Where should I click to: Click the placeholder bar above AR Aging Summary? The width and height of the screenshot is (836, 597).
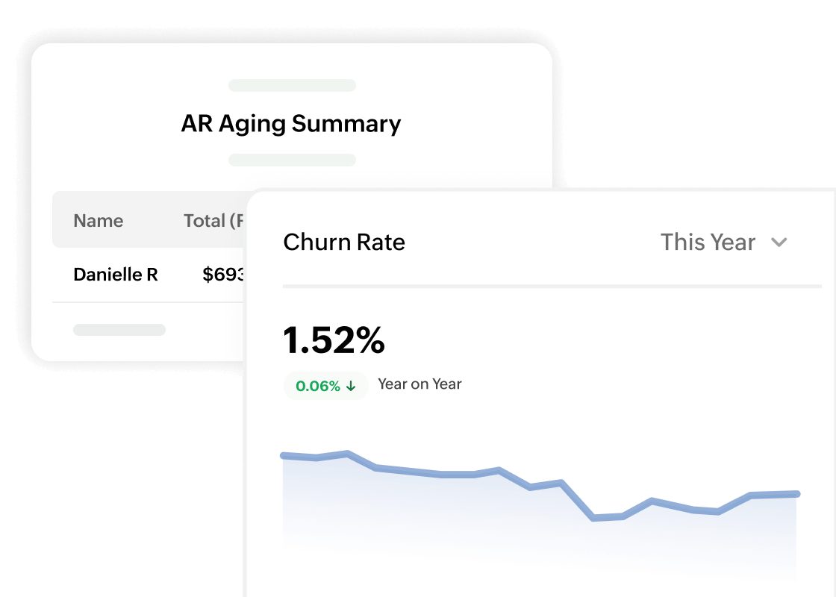pyautogui.click(x=292, y=85)
